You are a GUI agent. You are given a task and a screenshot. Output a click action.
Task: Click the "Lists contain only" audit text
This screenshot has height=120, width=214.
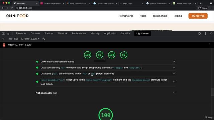click(91, 68)
